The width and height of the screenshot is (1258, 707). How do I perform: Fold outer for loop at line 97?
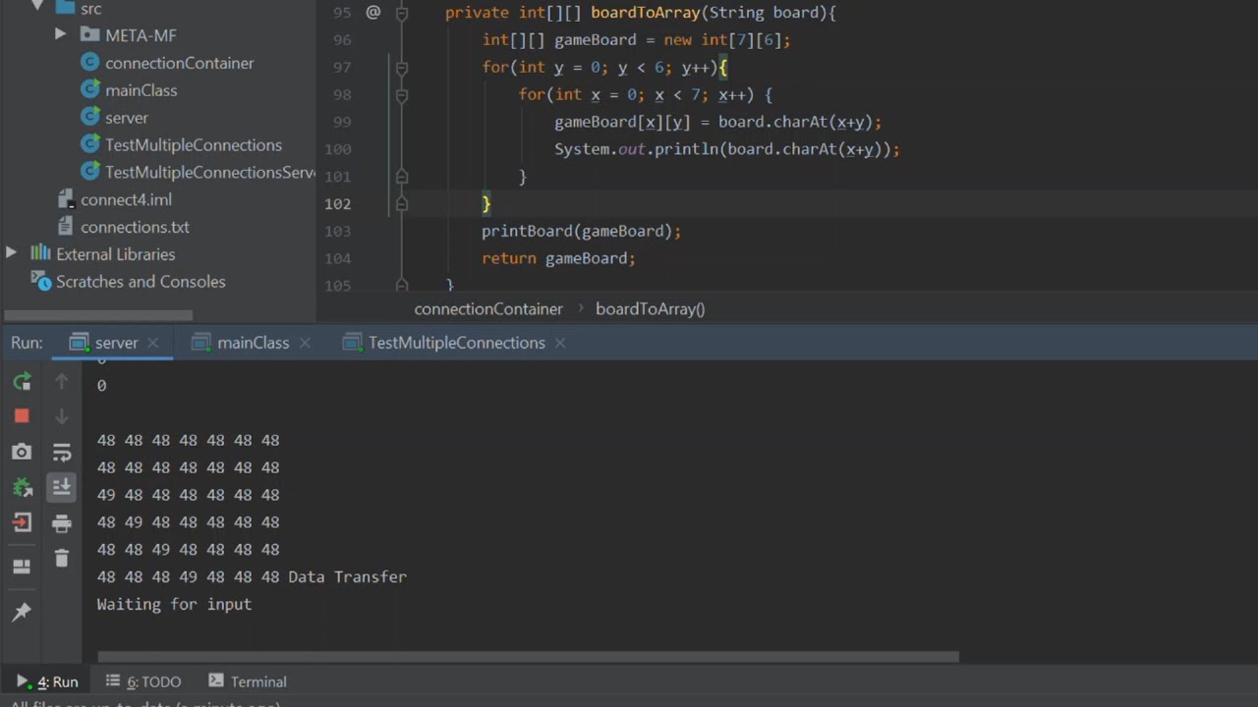pyautogui.click(x=402, y=68)
